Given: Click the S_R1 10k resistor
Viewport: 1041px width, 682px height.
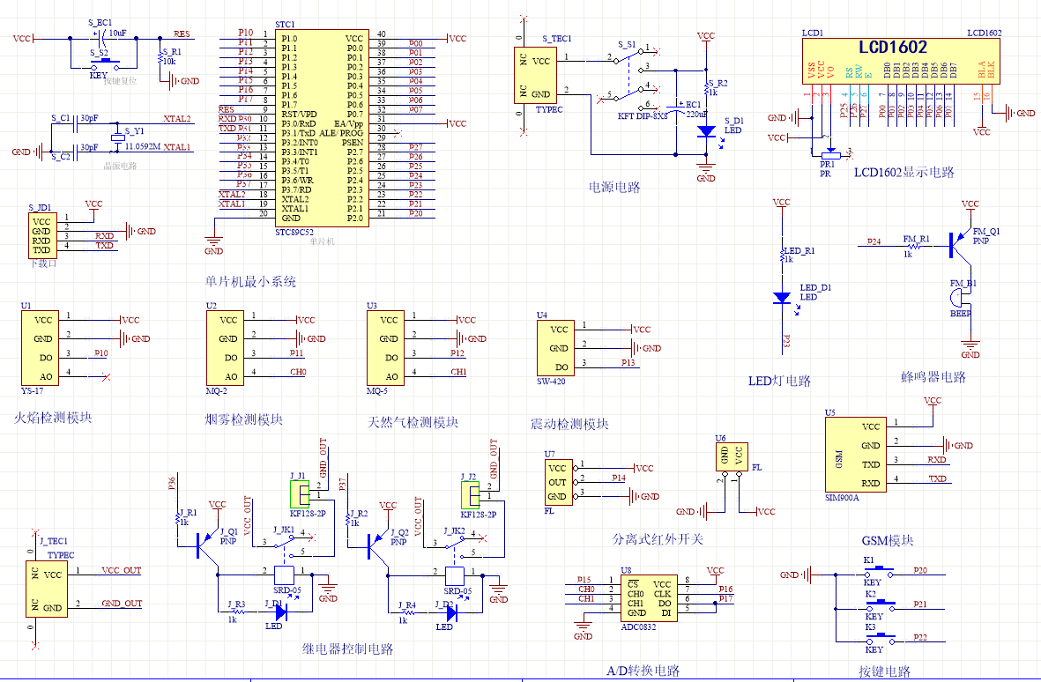Looking at the screenshot, I should (160, 58).
